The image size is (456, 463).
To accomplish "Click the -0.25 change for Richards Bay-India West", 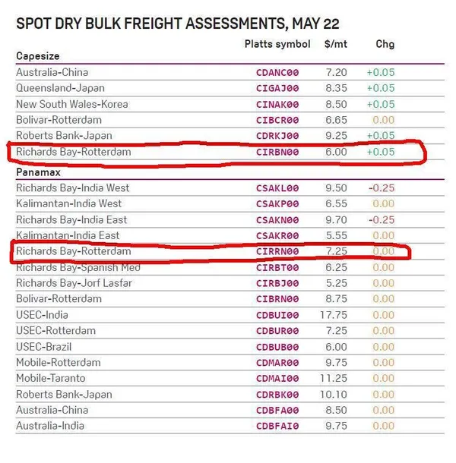I will pos(382,188).
